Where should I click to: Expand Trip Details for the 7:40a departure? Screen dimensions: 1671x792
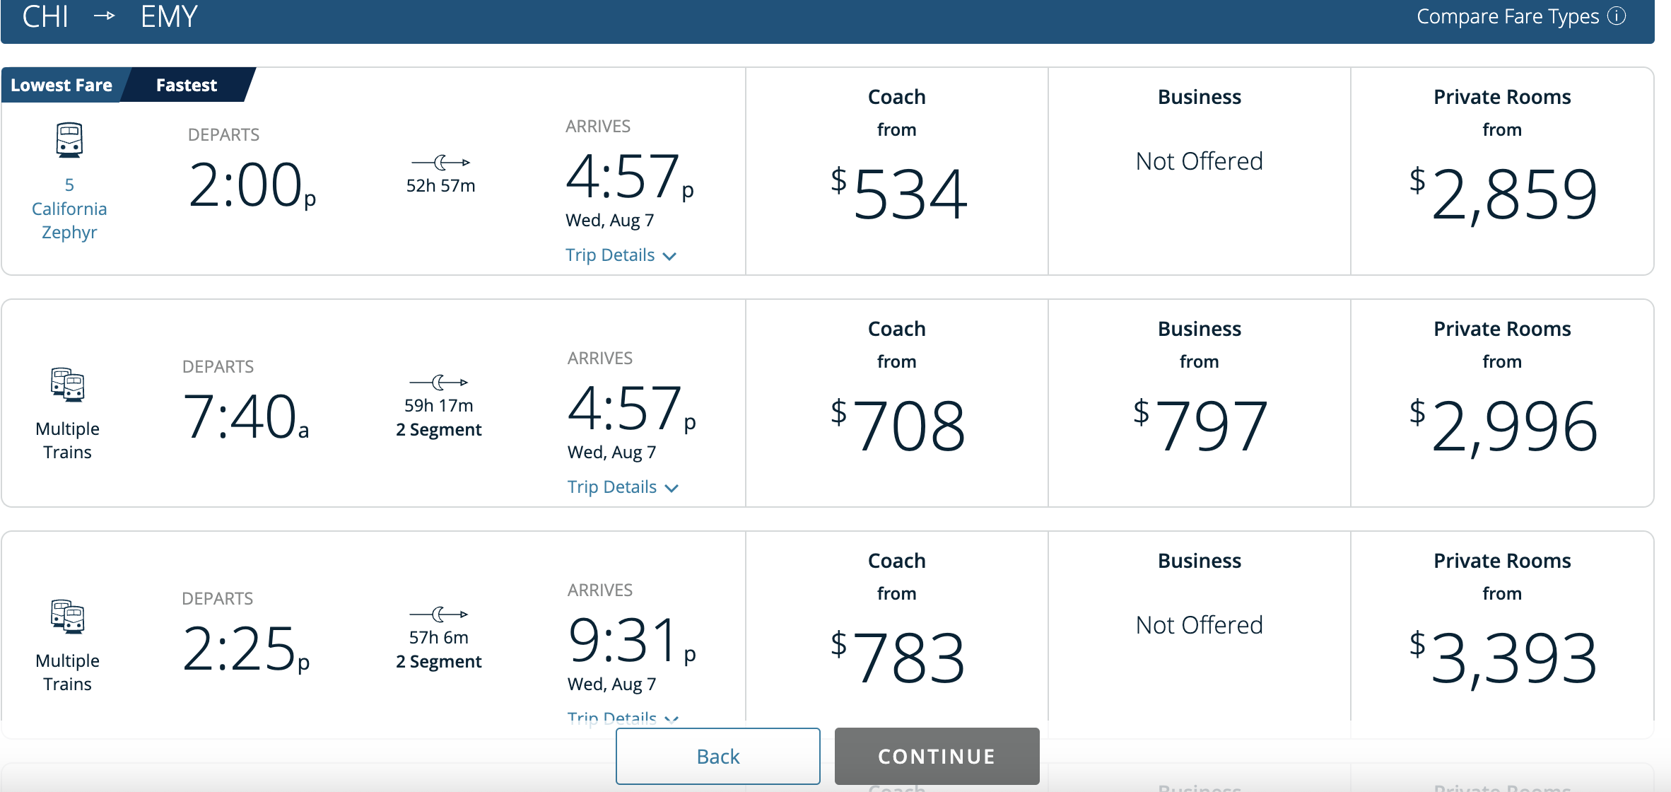click(623, 487)
